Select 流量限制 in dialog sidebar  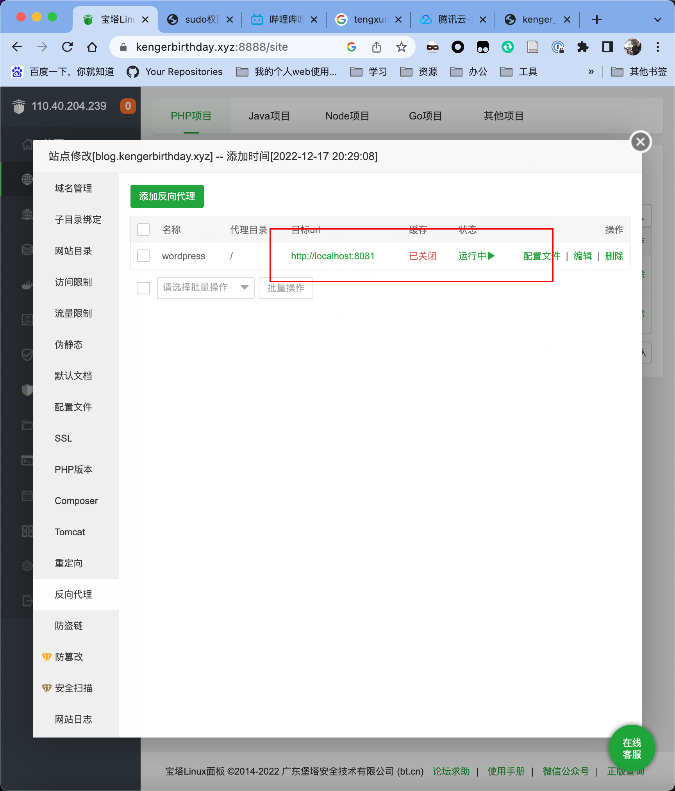point(76,314)
